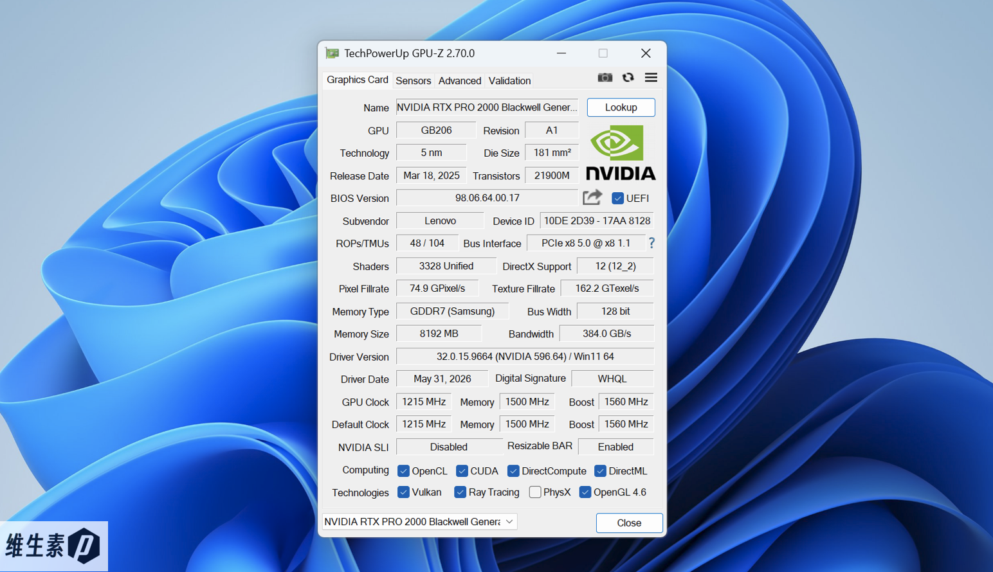Image resolution: width=993 pixels, height=572 pixels.
Task: Close GPU-Z with the title bar X
Action: 646,53
